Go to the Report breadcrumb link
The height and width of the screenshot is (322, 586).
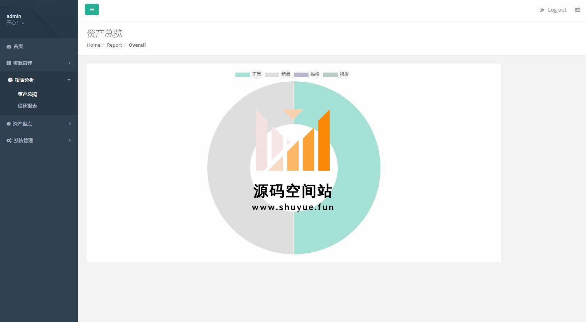tap(114, 45)
